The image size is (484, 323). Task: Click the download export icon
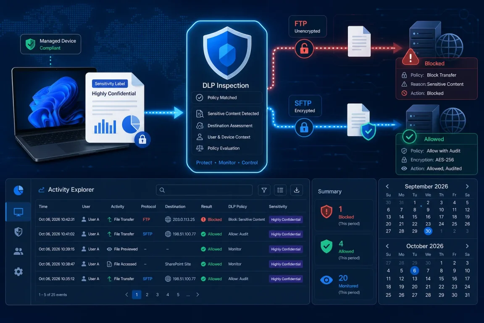coord(297,190)
